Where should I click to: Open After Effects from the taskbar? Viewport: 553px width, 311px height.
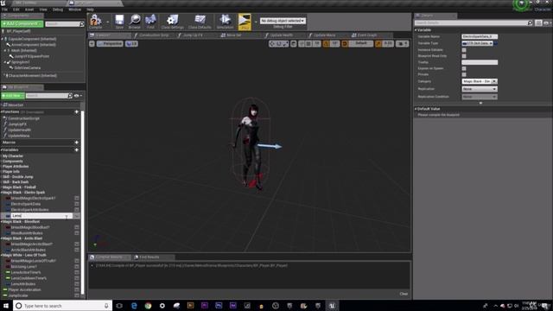232,306
